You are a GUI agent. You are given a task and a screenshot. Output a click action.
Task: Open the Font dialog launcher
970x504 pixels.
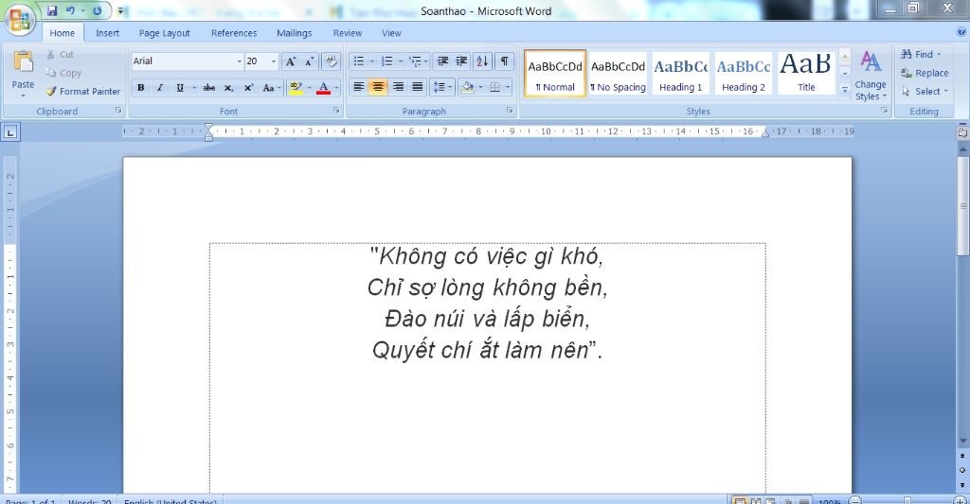(336, 111)
